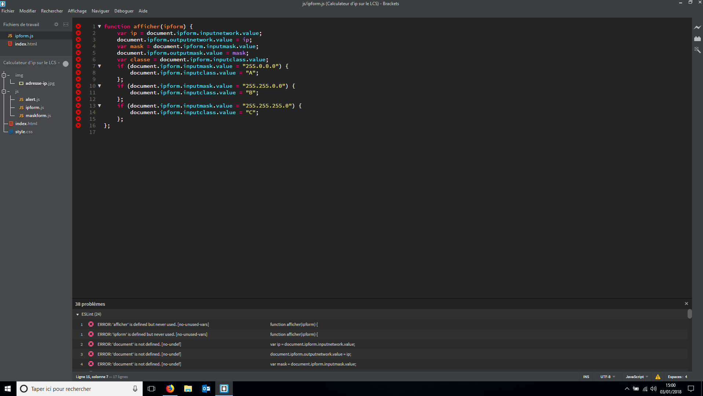This screenshot has height=396, width=703.
Task: Click the gray circle beside the project name
Action: click(66, 63)
